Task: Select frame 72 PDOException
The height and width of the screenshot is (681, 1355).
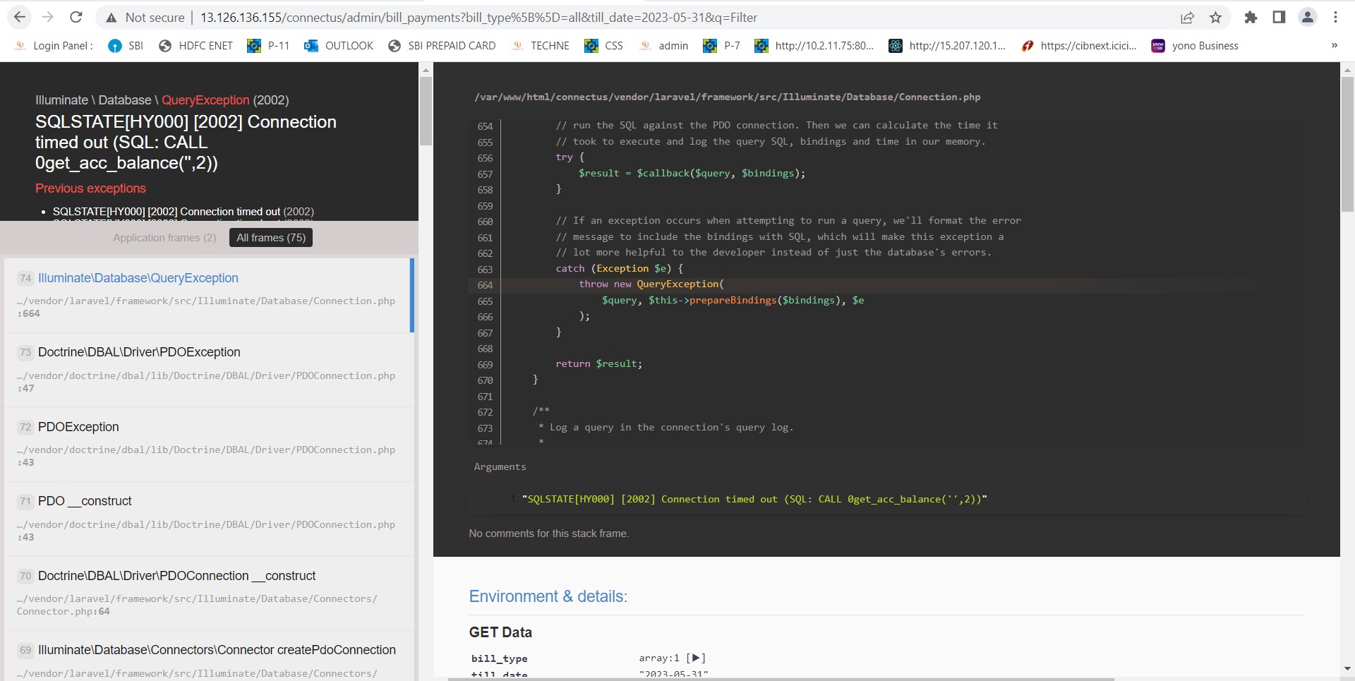Action: pos(209,445)
